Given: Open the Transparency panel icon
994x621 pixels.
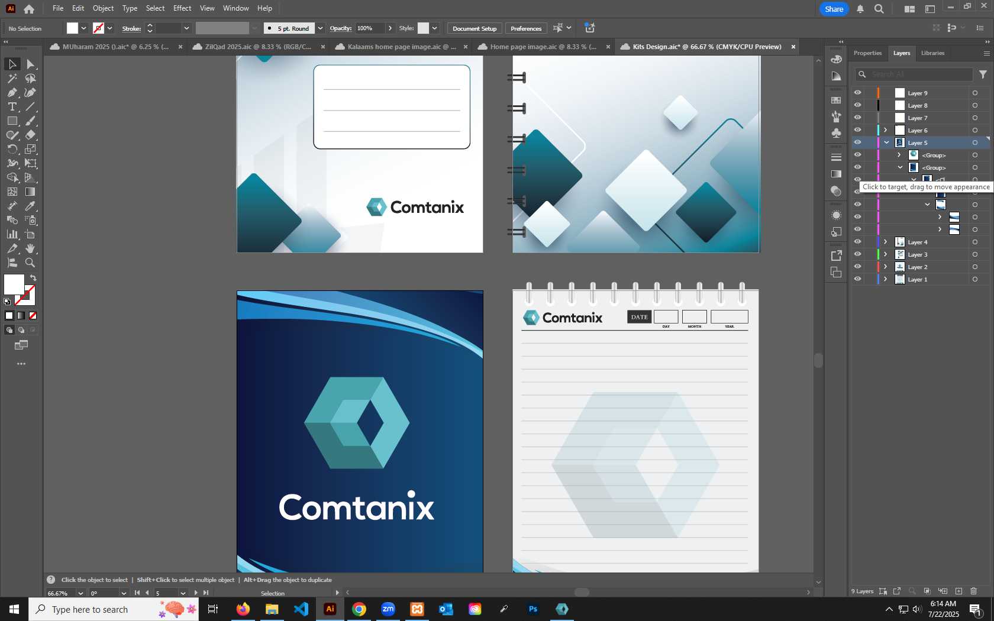Looking at the screenshot, I should pyautogui.click(x=836, y=191).
